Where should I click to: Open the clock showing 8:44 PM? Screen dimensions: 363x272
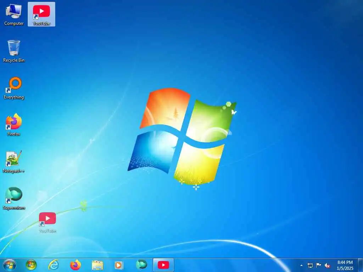(x=345, y=265)
